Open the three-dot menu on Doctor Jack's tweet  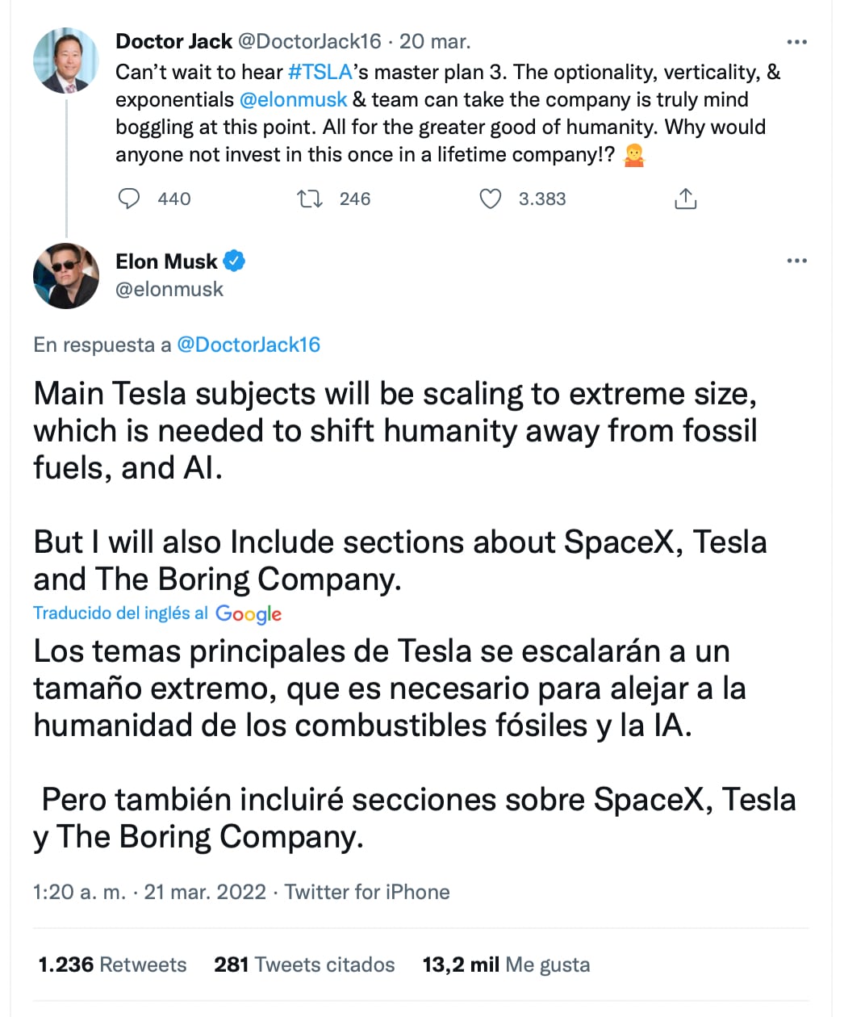click(796, 42)
